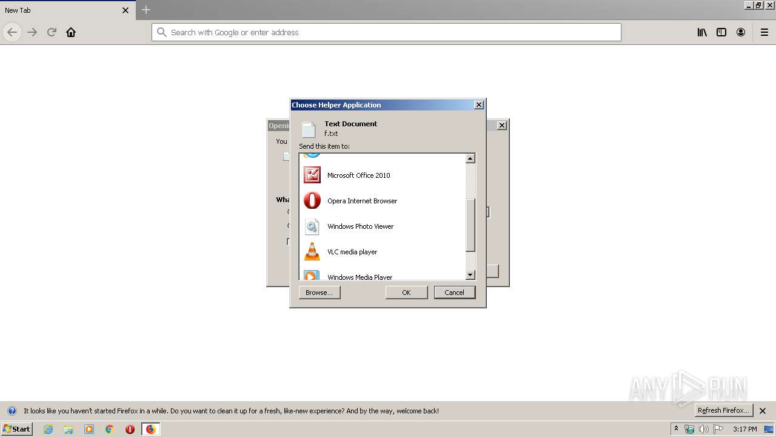776x437 pixels.
Task: Click the helper list scroll up arrow
Action: point(470,158)
